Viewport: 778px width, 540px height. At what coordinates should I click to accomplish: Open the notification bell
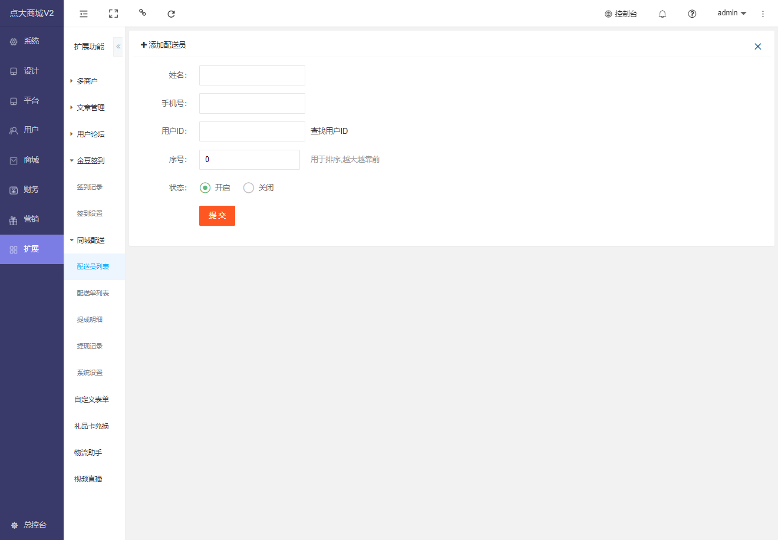(x=662, y=14)
